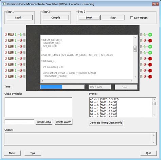Click the Step button
The image size is (161, 160).
113,18
